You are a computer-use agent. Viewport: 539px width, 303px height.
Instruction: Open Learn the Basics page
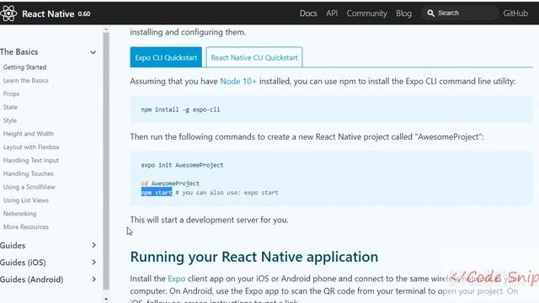(26, 81)
